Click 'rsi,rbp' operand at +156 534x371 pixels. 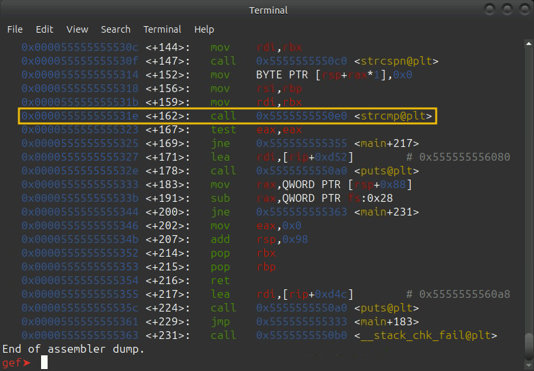coord(279,88)
